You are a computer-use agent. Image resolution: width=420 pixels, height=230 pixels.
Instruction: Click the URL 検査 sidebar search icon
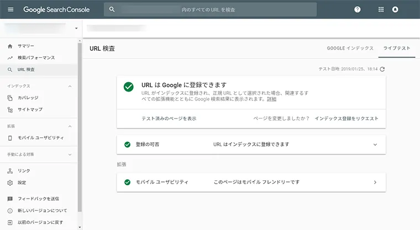click(10, 69)
